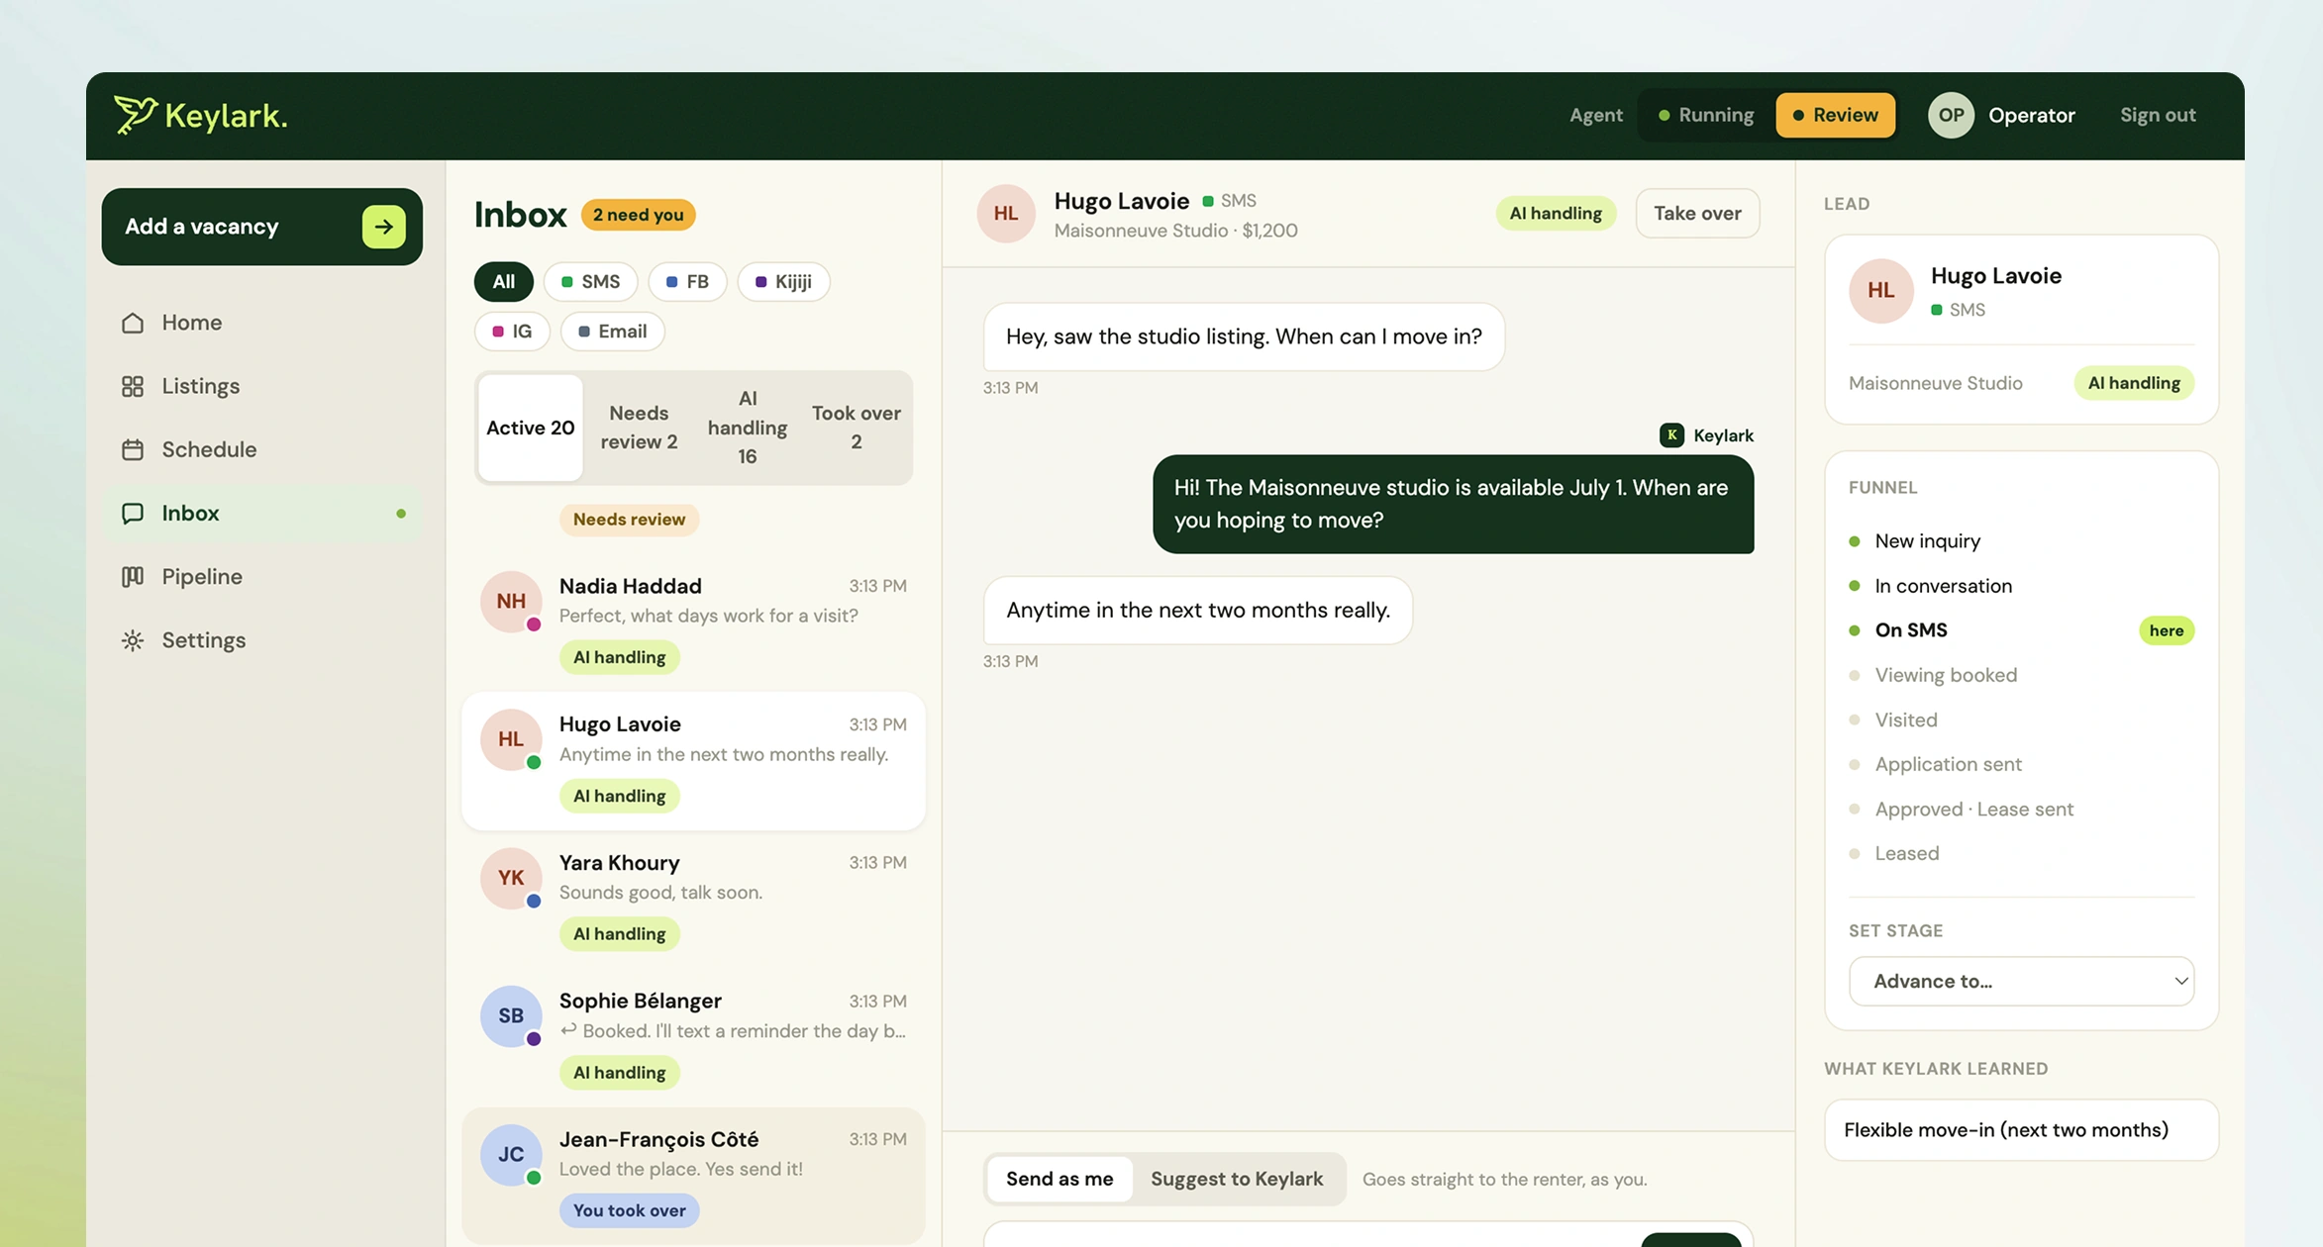Filter inbox by SMS channel
Viewport: 2323px width, 1247px height.
pos(590,282)
